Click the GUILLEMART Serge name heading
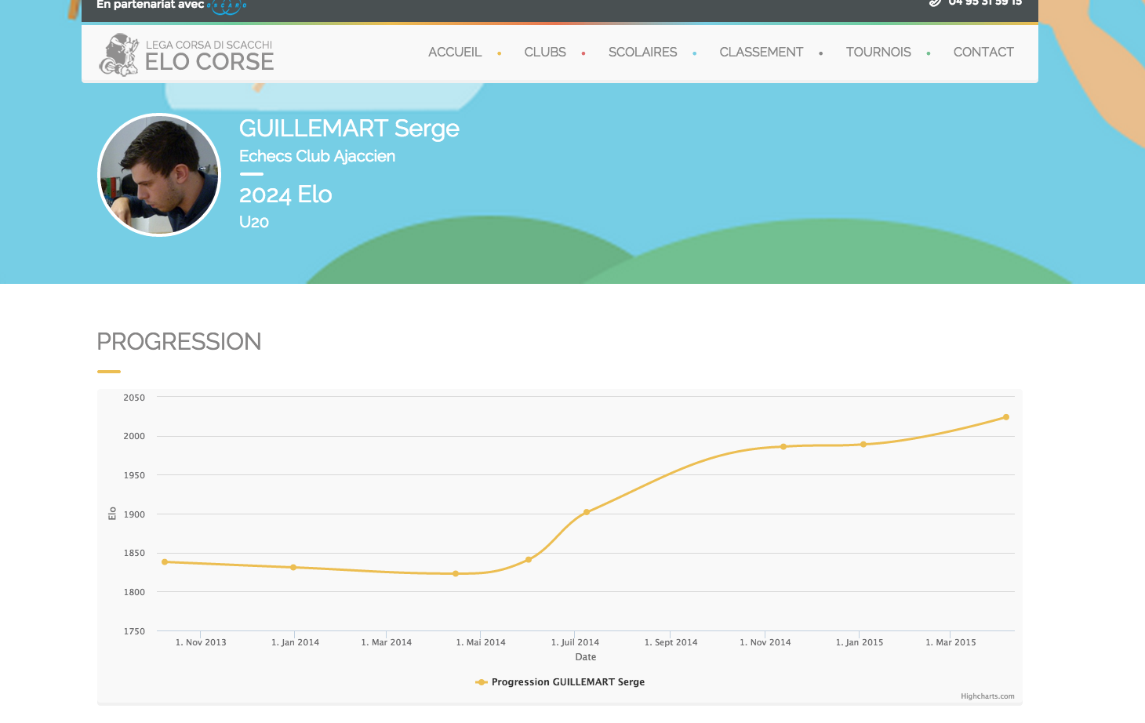This screenshot has height=723, width=1145. click(349, 129)
